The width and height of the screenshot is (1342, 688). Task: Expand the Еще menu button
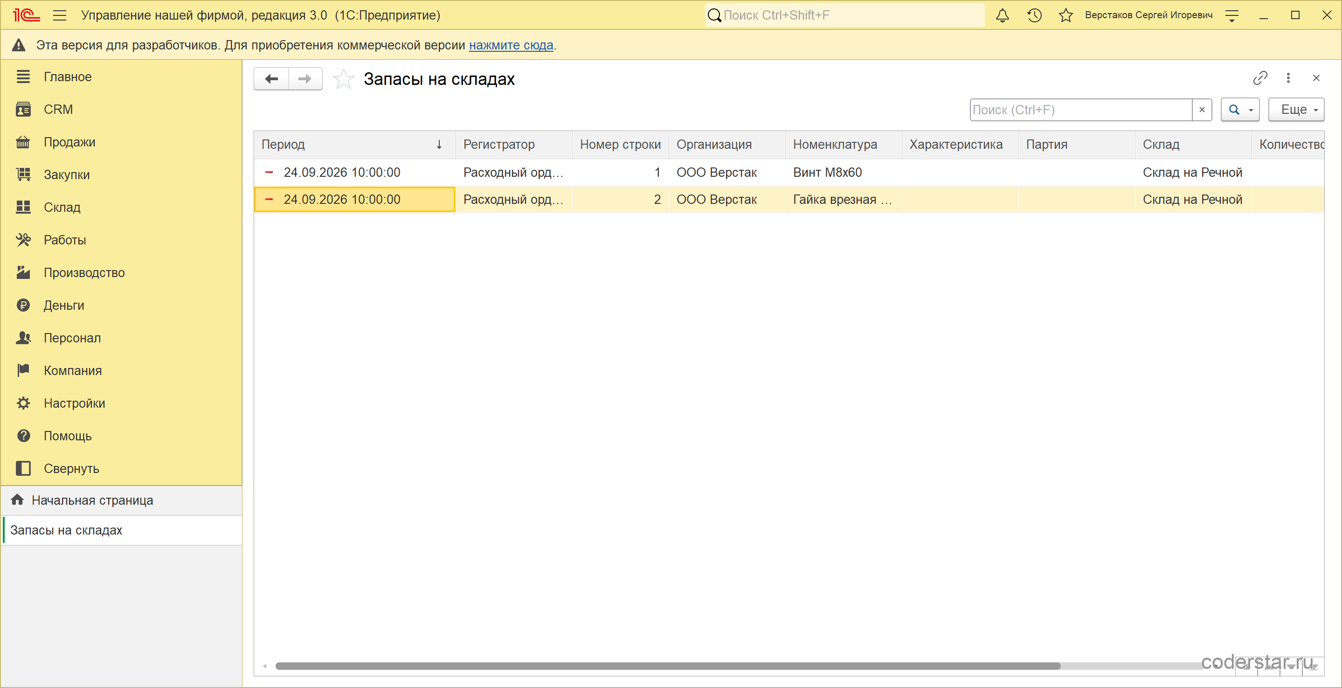[1296, 110]
